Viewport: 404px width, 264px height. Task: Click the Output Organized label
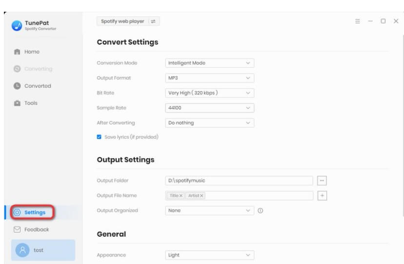117,210
